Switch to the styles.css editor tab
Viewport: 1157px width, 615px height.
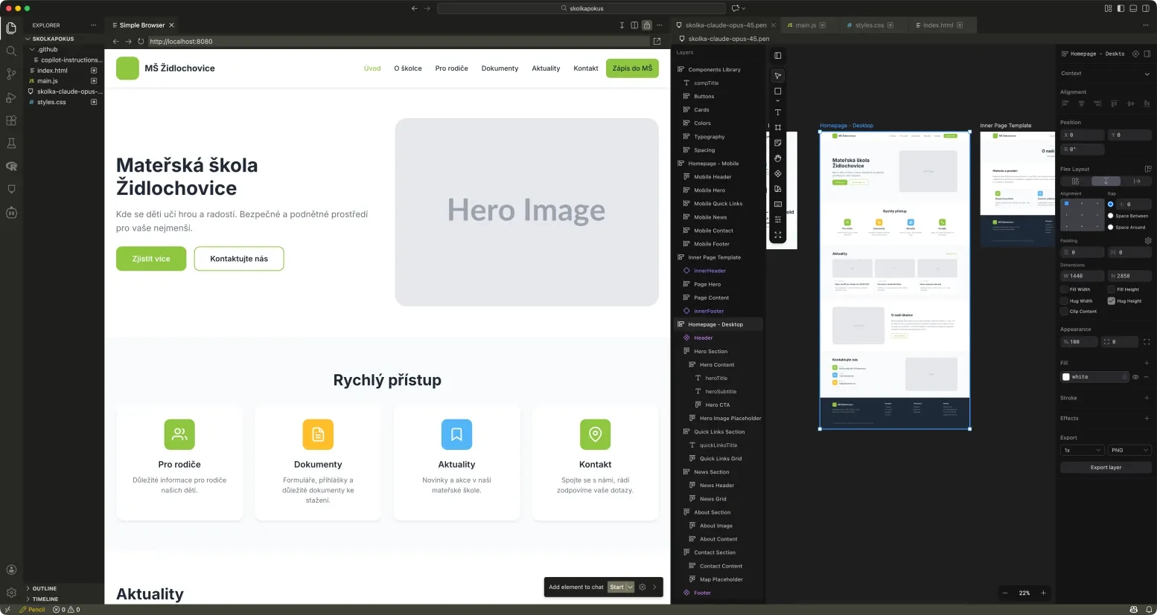tap(869, 25)
